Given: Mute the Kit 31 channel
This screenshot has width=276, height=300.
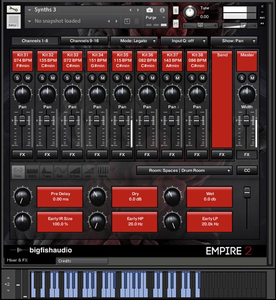Looking at the screenshot, I should click(x=28, y=78).
